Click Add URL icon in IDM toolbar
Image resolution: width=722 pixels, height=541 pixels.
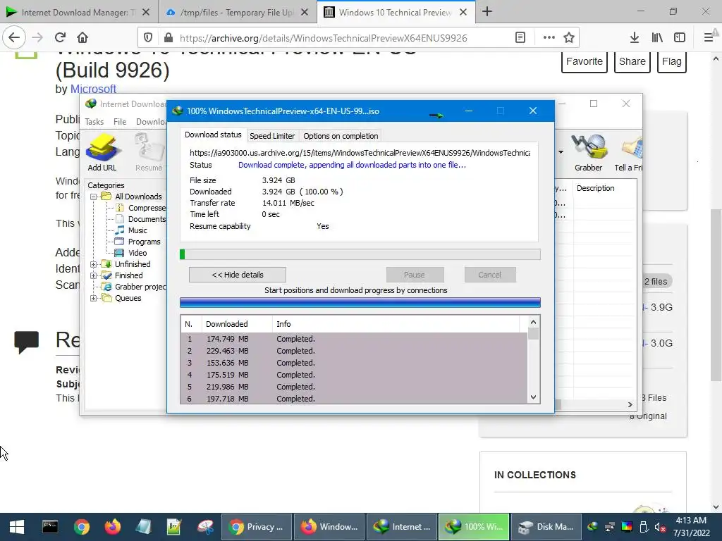(x=102, y=152)
